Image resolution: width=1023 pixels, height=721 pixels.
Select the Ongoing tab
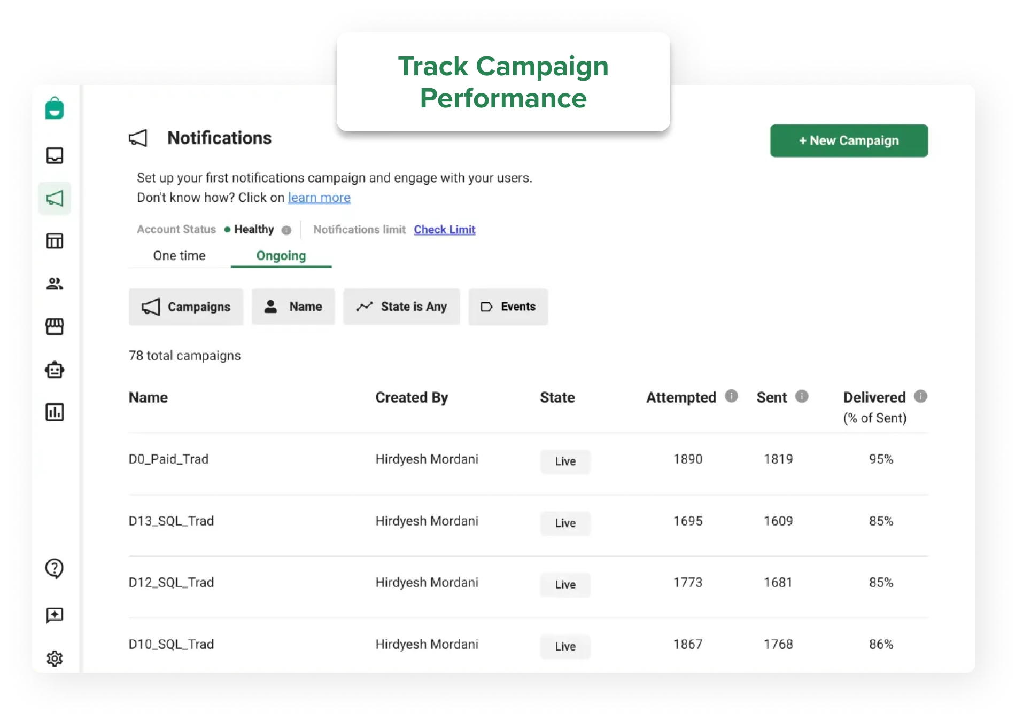tap(281, 256)
